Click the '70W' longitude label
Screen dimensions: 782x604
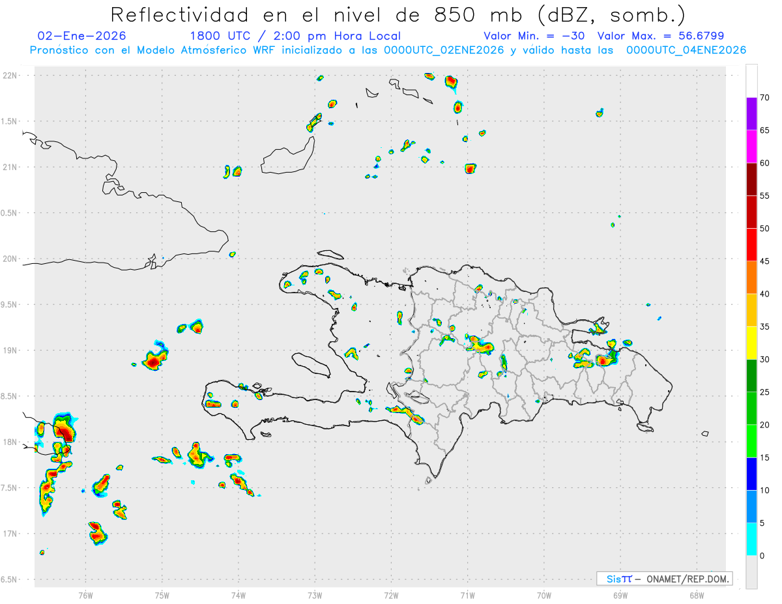[544, 596]
